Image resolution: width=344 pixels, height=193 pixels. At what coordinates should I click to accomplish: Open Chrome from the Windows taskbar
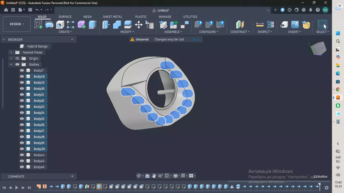point(338,89)
